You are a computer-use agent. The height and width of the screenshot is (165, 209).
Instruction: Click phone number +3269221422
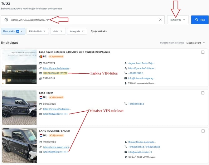coord(135,73)
